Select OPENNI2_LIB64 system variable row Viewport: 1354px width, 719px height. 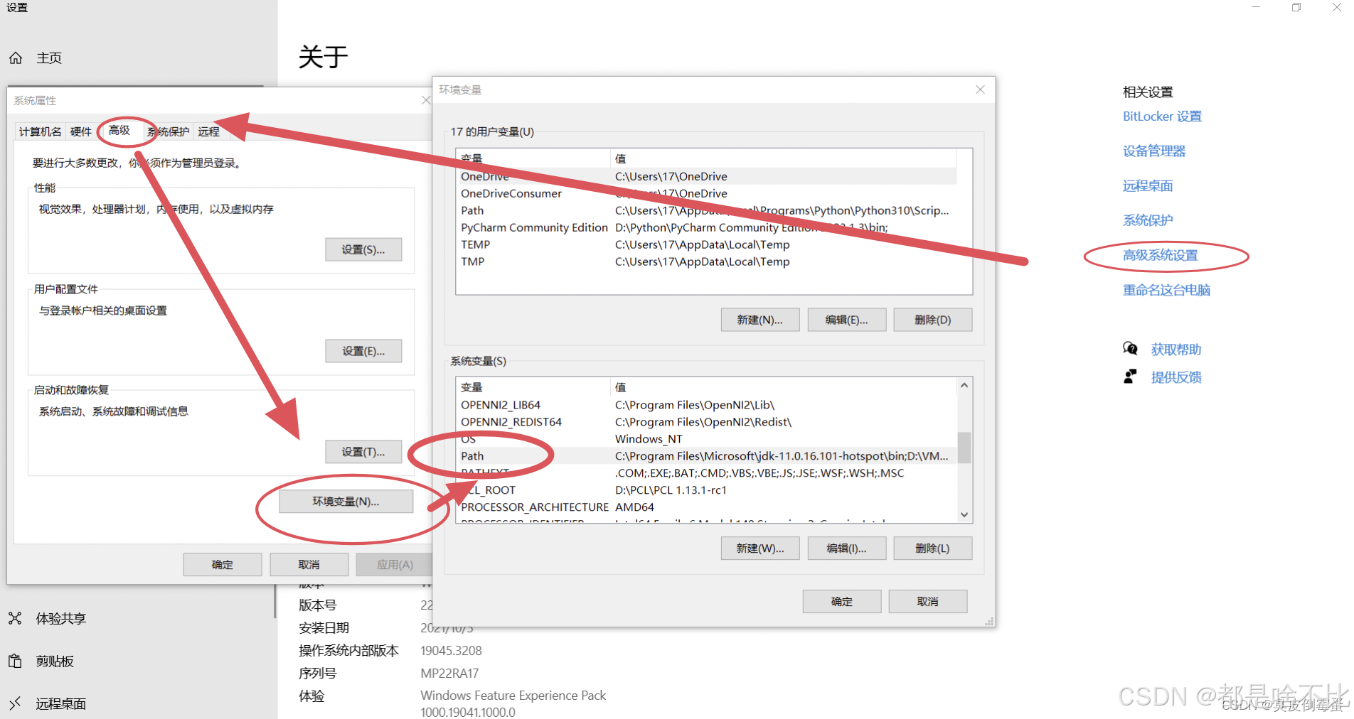tap(706, 405)
